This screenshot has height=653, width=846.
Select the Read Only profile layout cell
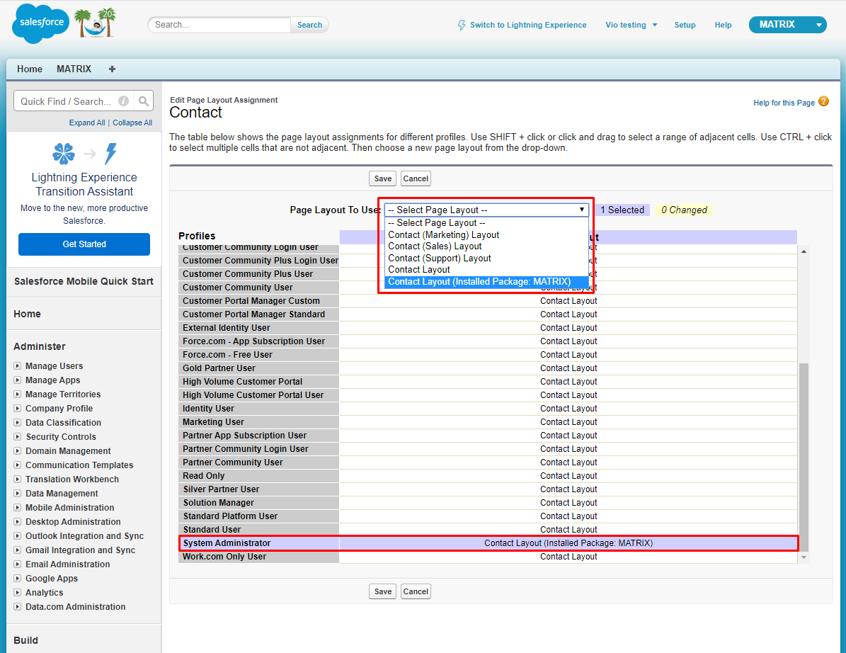(x=568, y=476)
